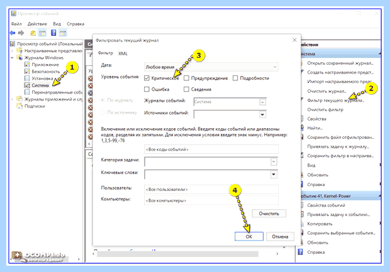The image size is (390, 272).
Task: Enable the Сведения checkbox
Action: [186, 89]
